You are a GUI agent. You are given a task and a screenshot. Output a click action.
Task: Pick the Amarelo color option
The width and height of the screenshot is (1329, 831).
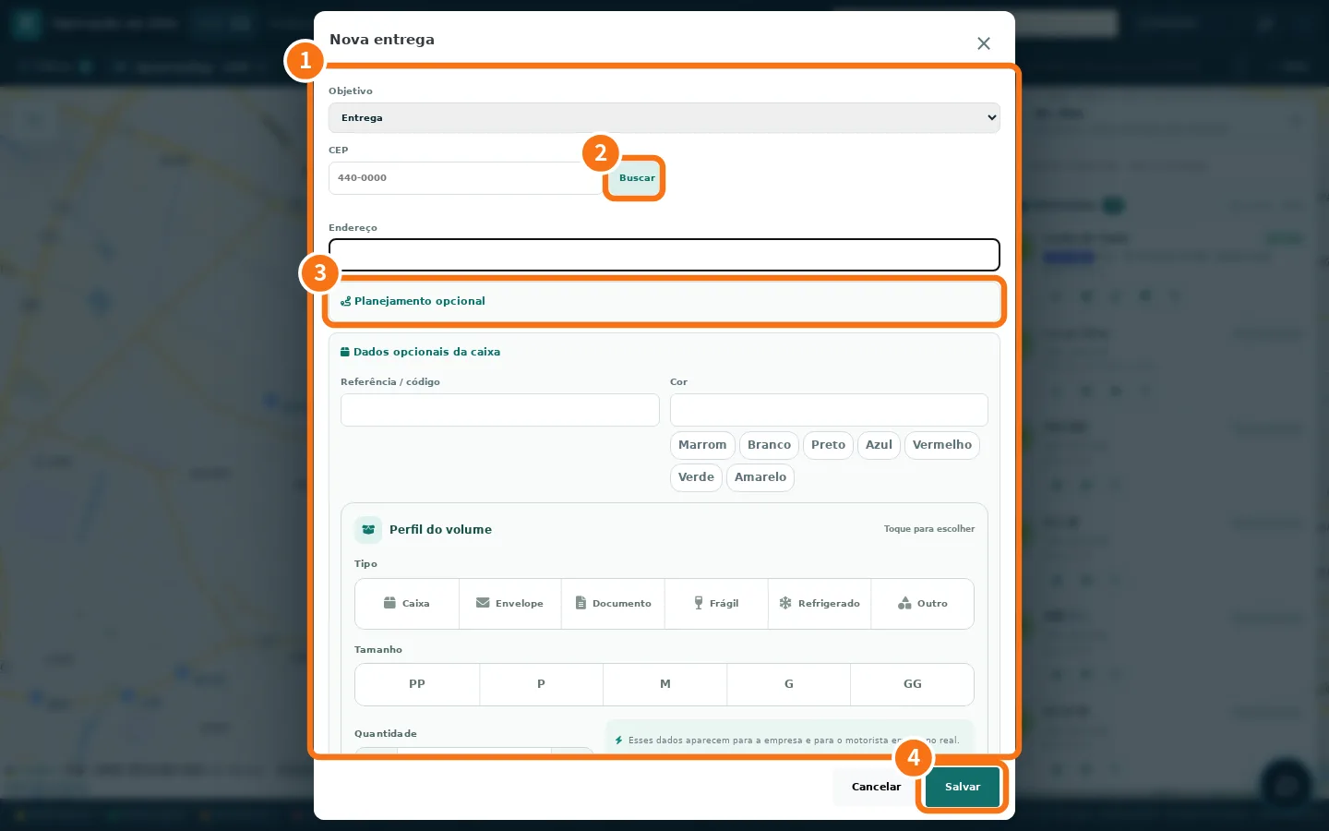click(760, 477)
